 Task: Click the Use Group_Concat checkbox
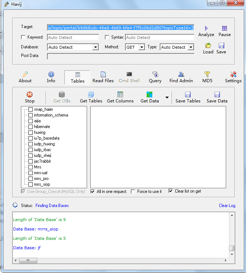(x=23, y=192)
